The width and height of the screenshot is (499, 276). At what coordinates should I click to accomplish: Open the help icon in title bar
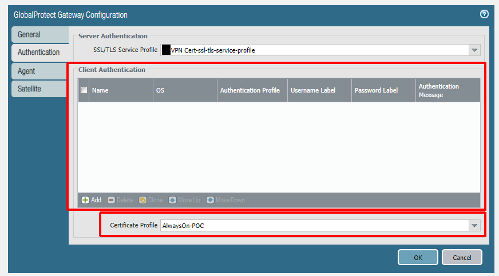[x=484, y=14]
